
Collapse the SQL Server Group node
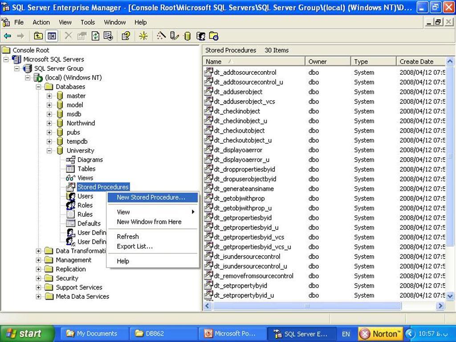click(x=17, y=69)
